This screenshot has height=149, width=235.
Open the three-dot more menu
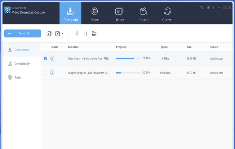[214, 7]
